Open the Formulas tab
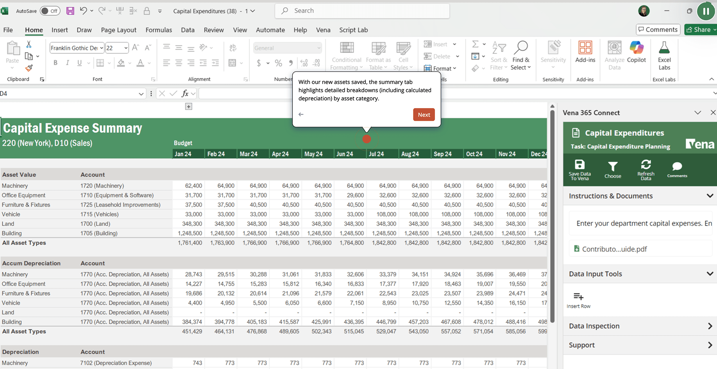Viewport: 717px width, 369px height. [x=159, y=30]
